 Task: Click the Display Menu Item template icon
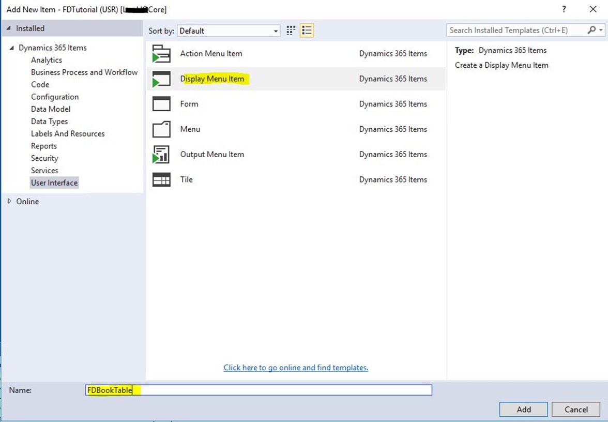pyautogui.click(x=161, y=79)
